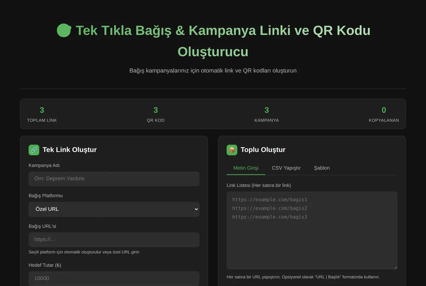426x286 pixels.
Task: Grab the textarea resize handle corner
Action: click(x=395, y=267)
